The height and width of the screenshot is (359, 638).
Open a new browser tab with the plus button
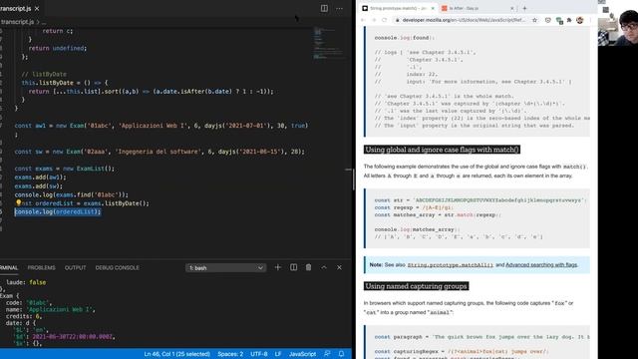pos(524,8)
